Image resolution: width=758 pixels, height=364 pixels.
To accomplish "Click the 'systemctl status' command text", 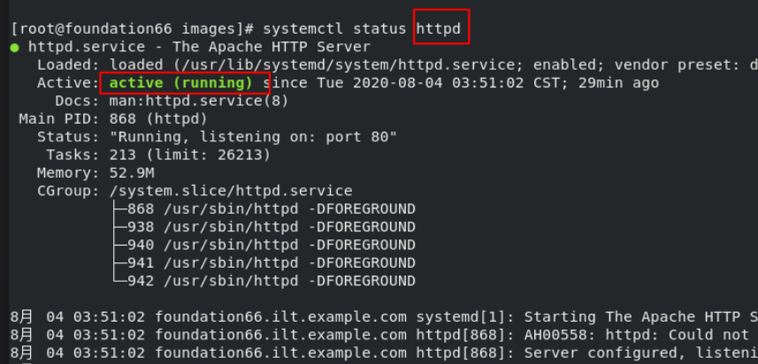I will 334,29.
